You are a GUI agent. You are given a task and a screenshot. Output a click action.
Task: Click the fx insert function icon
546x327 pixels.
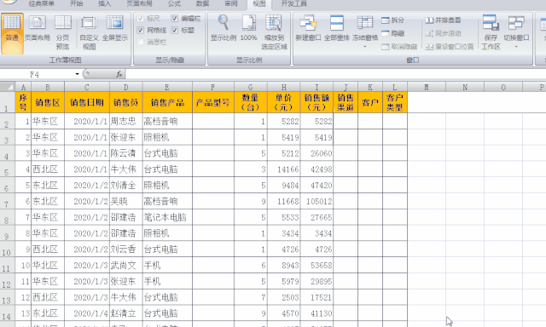click(119, 74)
